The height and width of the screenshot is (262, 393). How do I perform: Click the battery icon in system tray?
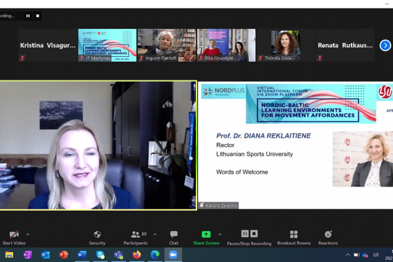pos(356,255)
